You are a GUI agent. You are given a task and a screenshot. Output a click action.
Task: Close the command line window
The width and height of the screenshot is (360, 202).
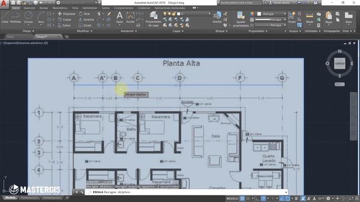click(x=76, y=192)
